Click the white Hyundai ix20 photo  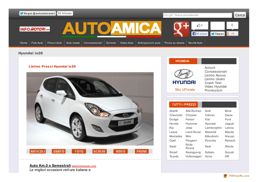[x=90, y=109]
